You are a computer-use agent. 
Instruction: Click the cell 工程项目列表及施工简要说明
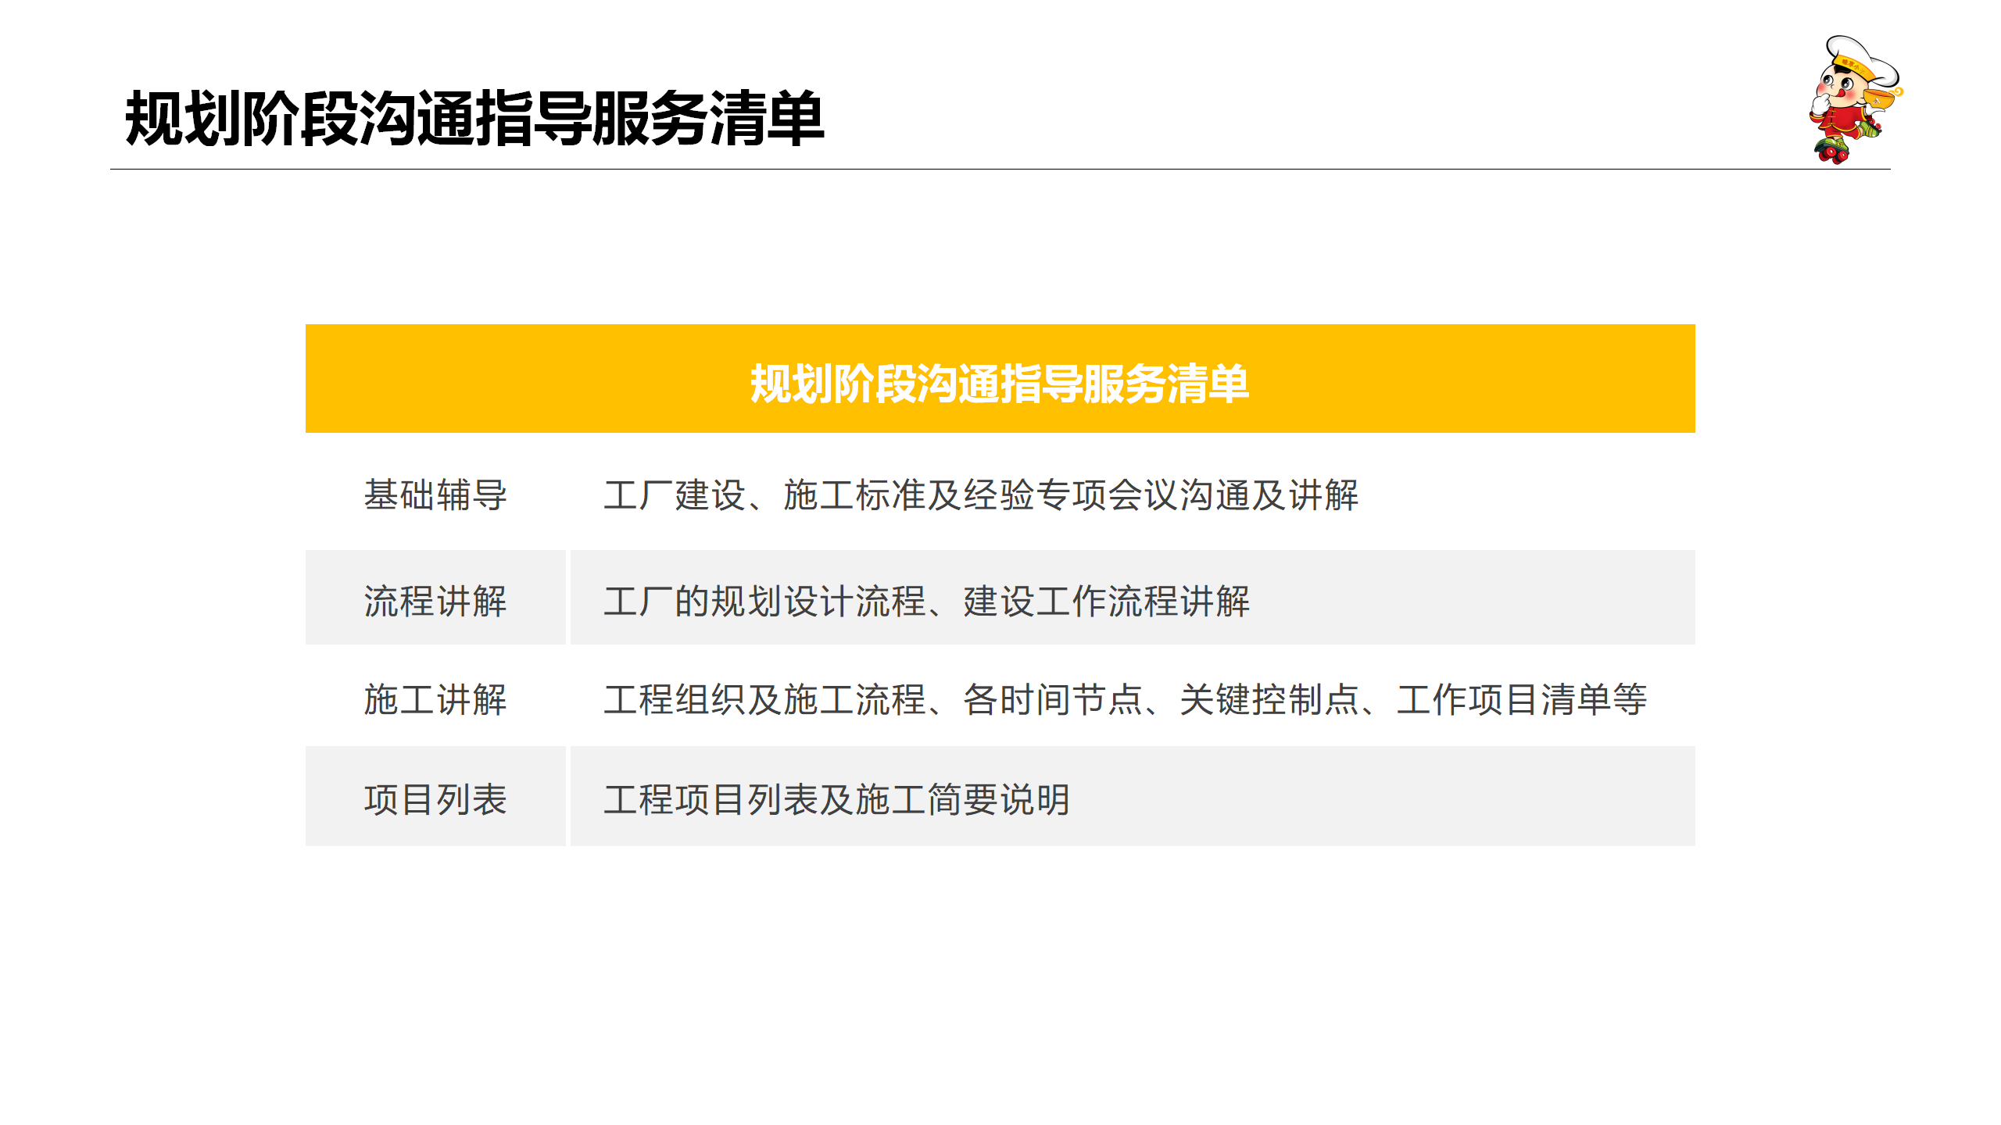pos(1133,796)
